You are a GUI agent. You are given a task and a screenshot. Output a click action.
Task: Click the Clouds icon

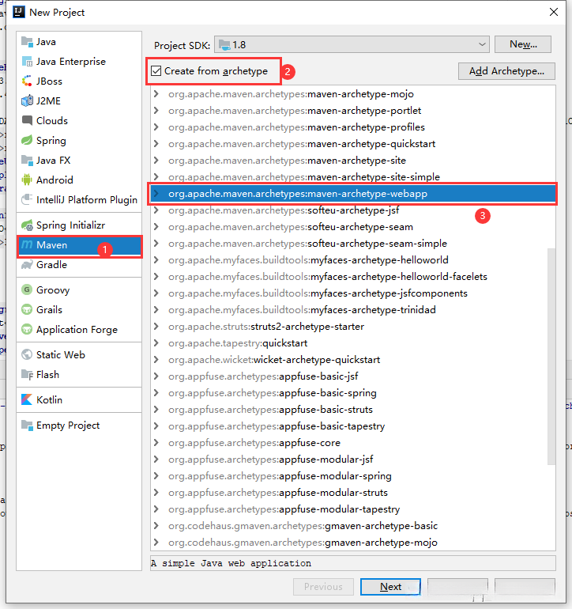(x=27, y=120)
